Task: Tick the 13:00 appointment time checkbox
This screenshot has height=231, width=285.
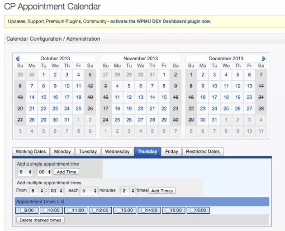Action: click(x=119, y=211)
